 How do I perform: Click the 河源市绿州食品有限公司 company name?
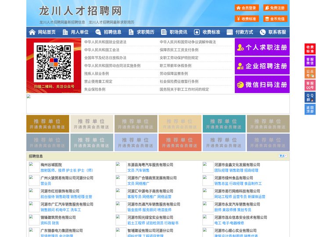[233, 178]
